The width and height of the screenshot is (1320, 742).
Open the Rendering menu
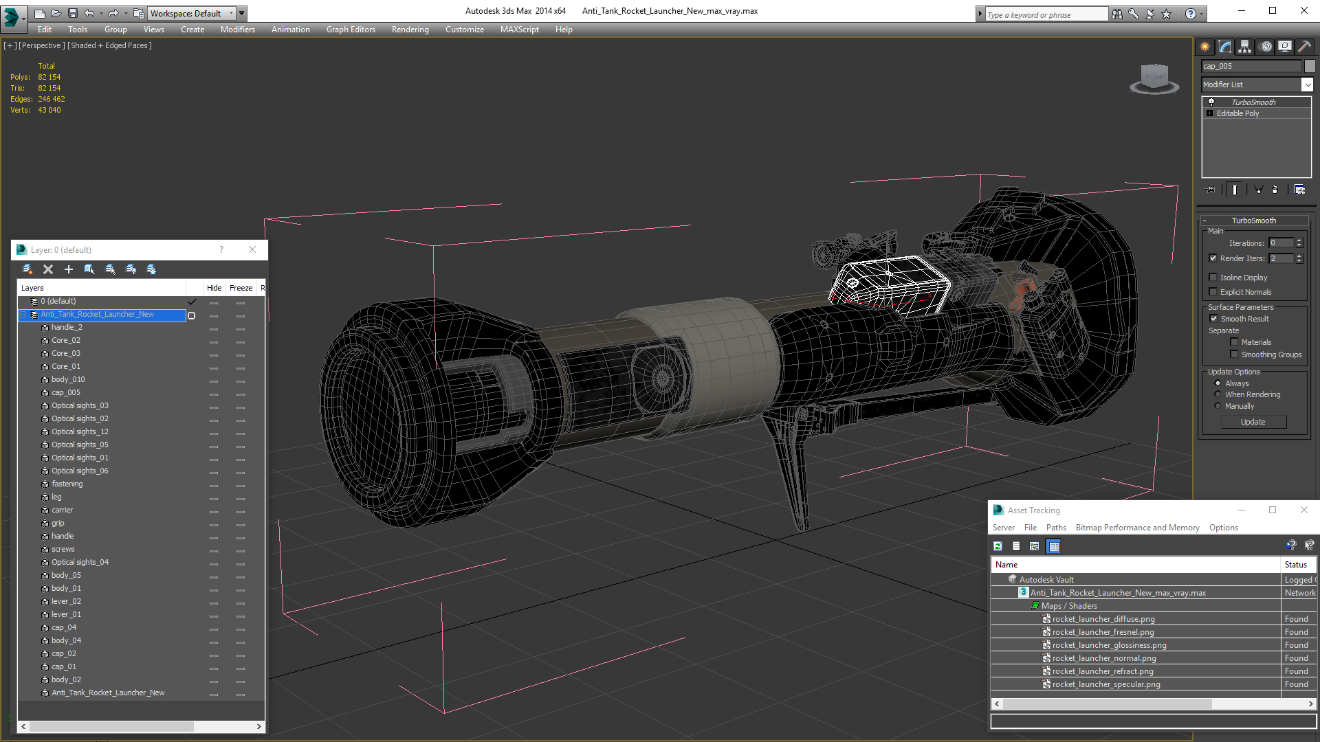coord(410,30)
